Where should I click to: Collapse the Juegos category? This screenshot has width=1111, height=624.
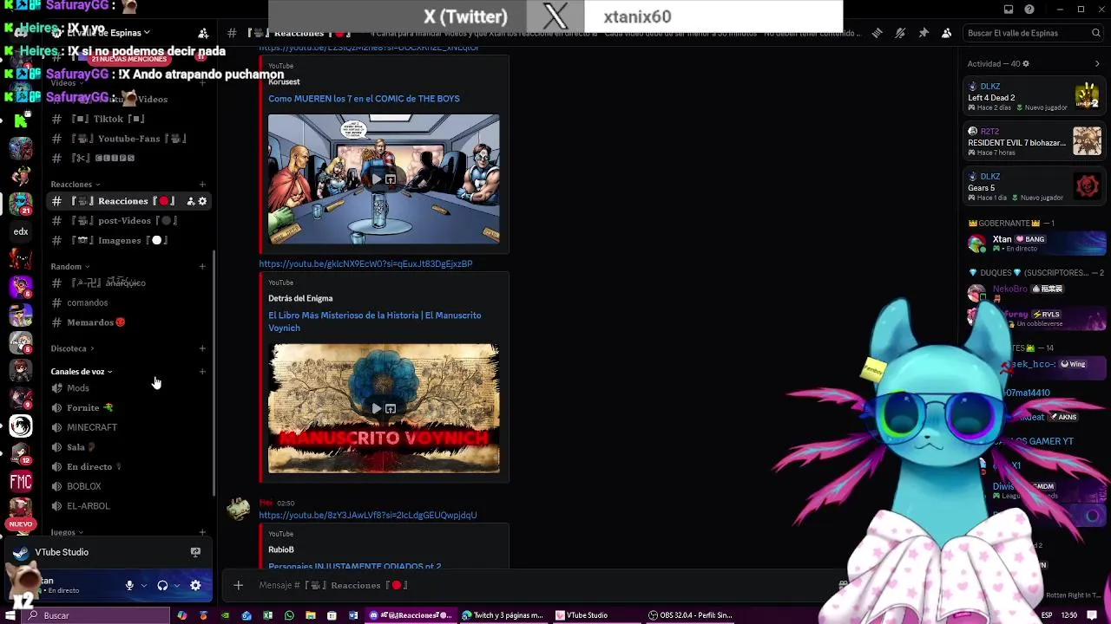point(67,532)
